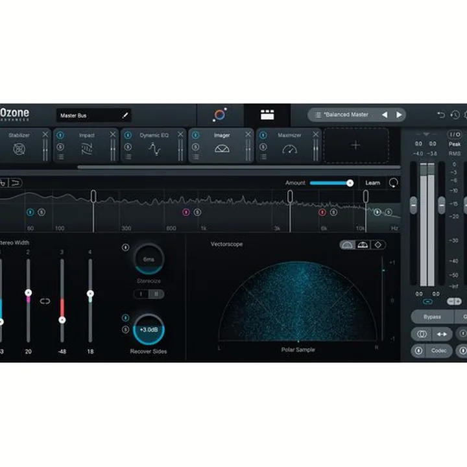This screenshot has width=467, height=467.
Task: Solo band 3 in the spectrum
Action: pyautogui.click(x=333, y=212)
